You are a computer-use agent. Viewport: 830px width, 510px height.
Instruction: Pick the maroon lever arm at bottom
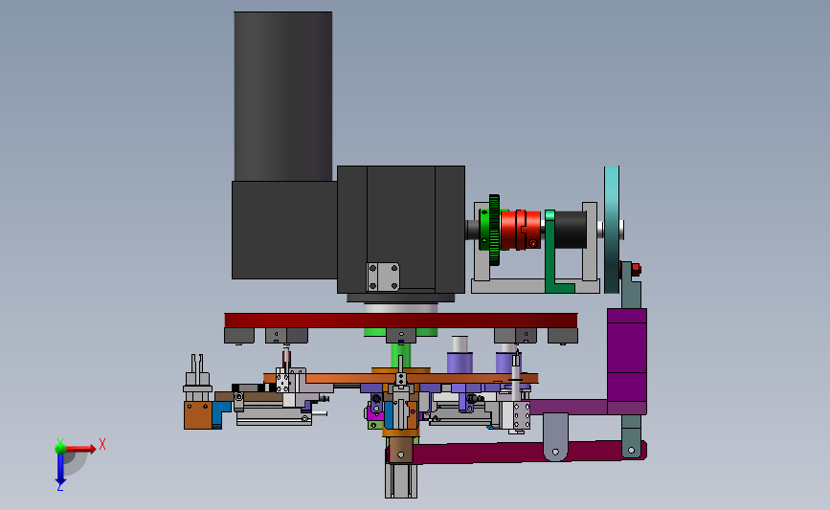(x=516, y=453)
